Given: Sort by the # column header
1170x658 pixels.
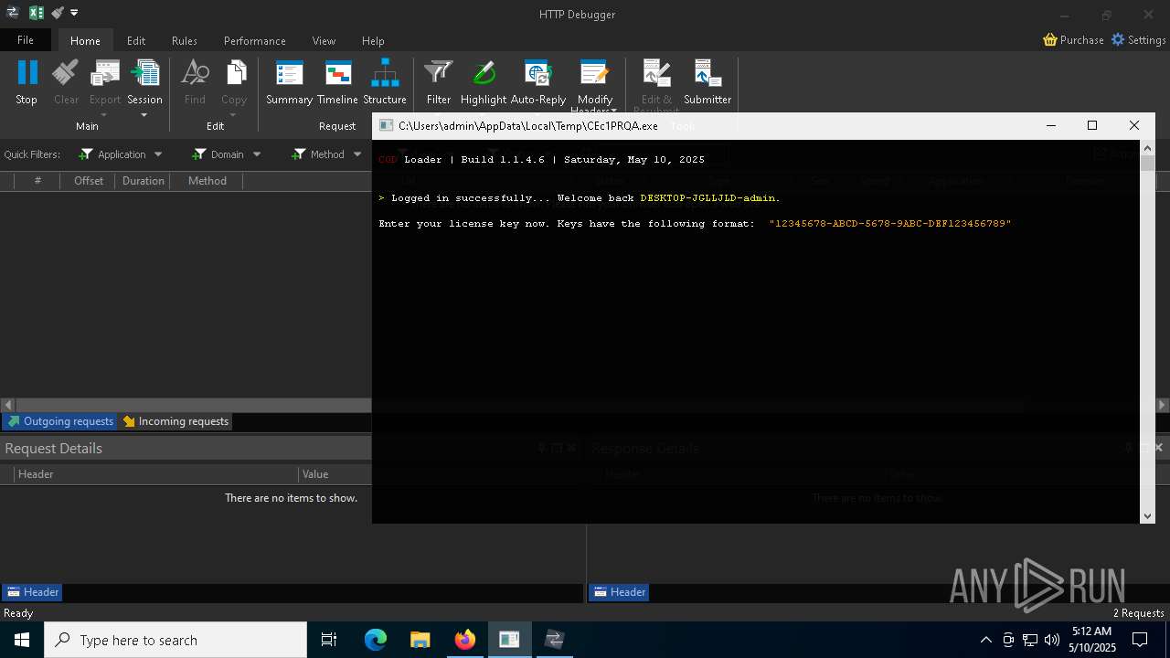Looking at the screenshot, I should (x=37, y=181).
